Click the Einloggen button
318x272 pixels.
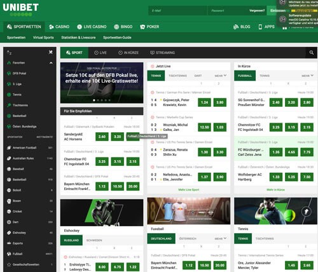[278, 11]
